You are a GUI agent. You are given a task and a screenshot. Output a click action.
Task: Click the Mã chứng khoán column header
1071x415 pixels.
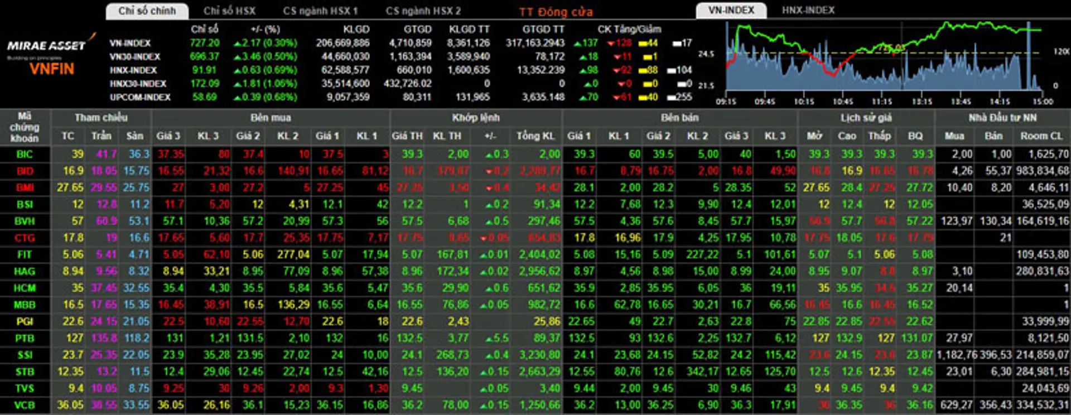(25, 127)
